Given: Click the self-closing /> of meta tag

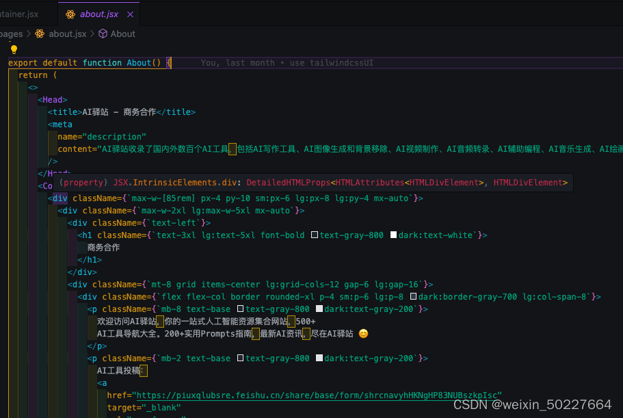Looking at the screenshot, I should coord(53,161).
